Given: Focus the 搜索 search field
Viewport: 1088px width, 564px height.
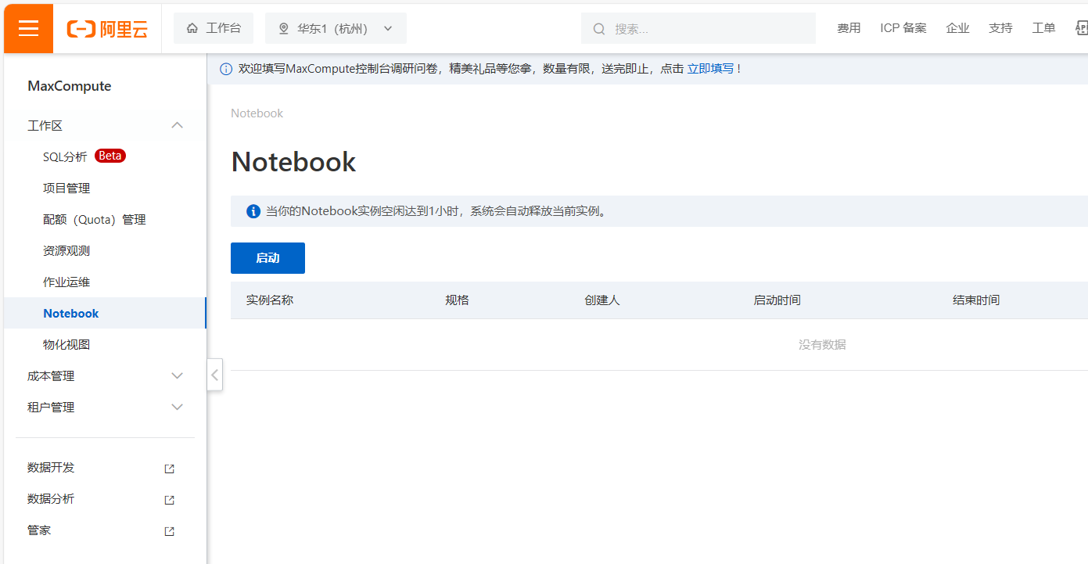Looking at the screenshot, I should click(x=698, y=28).
